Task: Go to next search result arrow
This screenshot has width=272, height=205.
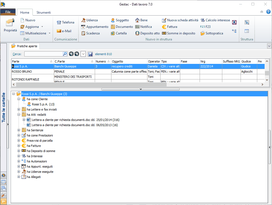Action: coord(77,54)
